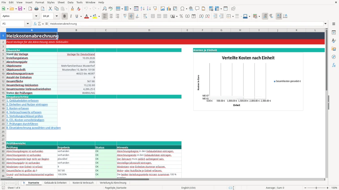The image size is (339, 190).
Task: Toggle Align Left
Action: pos(105,16)
